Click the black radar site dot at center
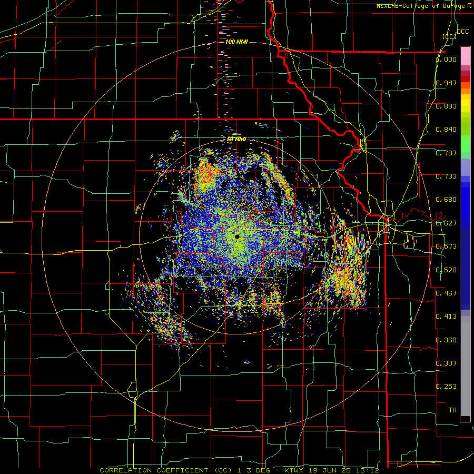This screenshot has height=474, width=474. click(237, 236)
